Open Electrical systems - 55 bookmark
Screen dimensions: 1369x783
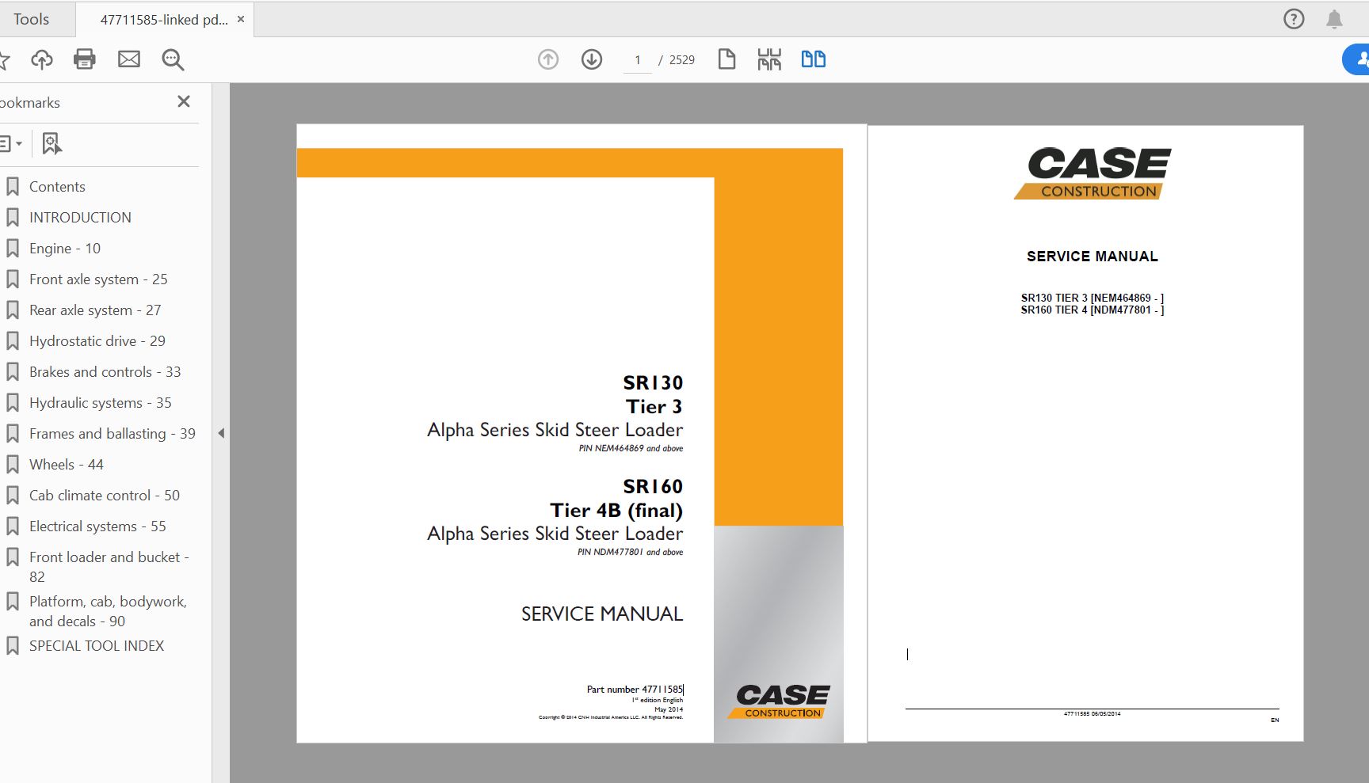(x=97, y=526)
